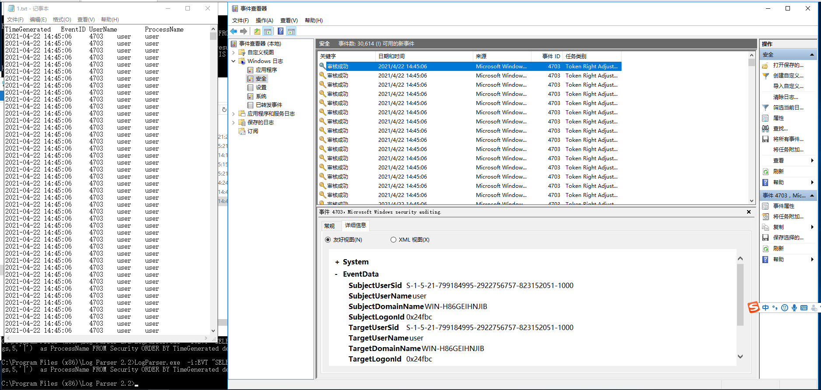Click the 创建自定义 funnel icon
Screen dimensions: 821x390
pyautogui.click(x=765, y=76)
